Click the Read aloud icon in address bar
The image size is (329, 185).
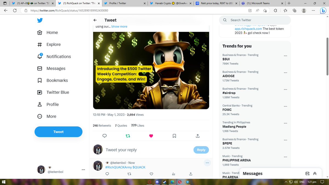tap(257, 10)
